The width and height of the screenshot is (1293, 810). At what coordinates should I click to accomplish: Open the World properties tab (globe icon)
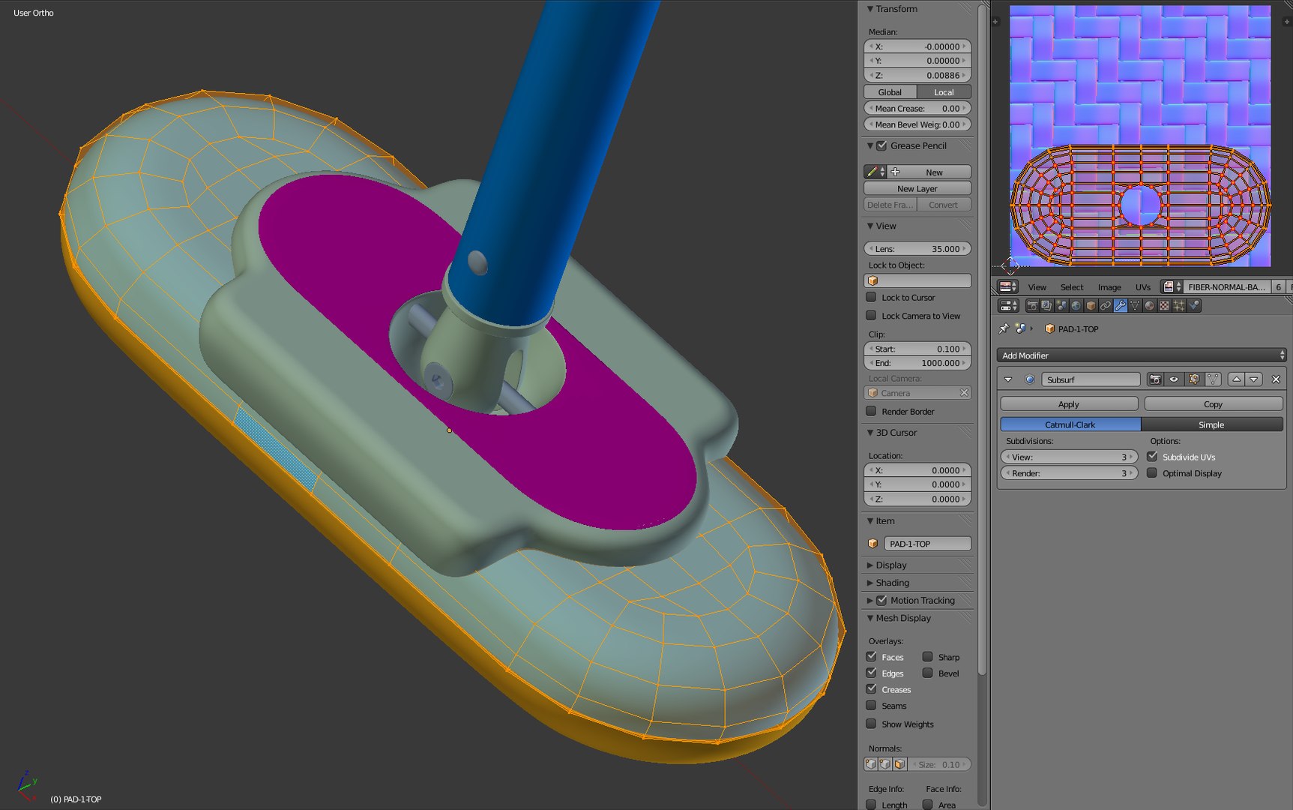(1076, 305)
